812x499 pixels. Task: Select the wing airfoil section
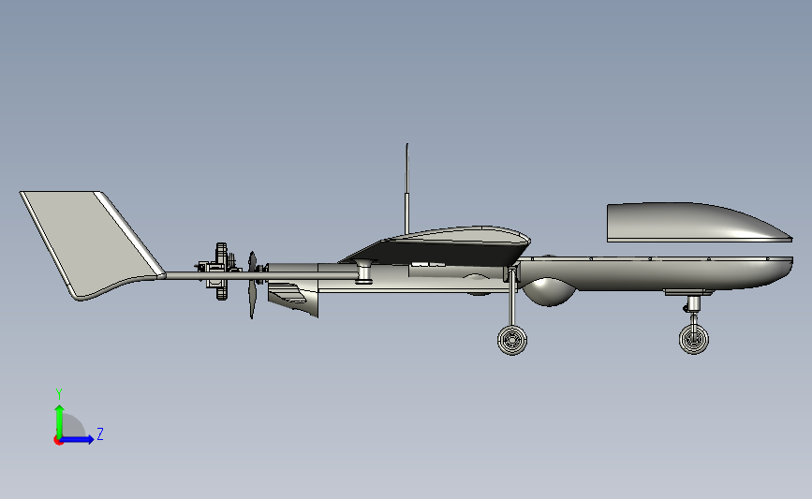point(435,246)
